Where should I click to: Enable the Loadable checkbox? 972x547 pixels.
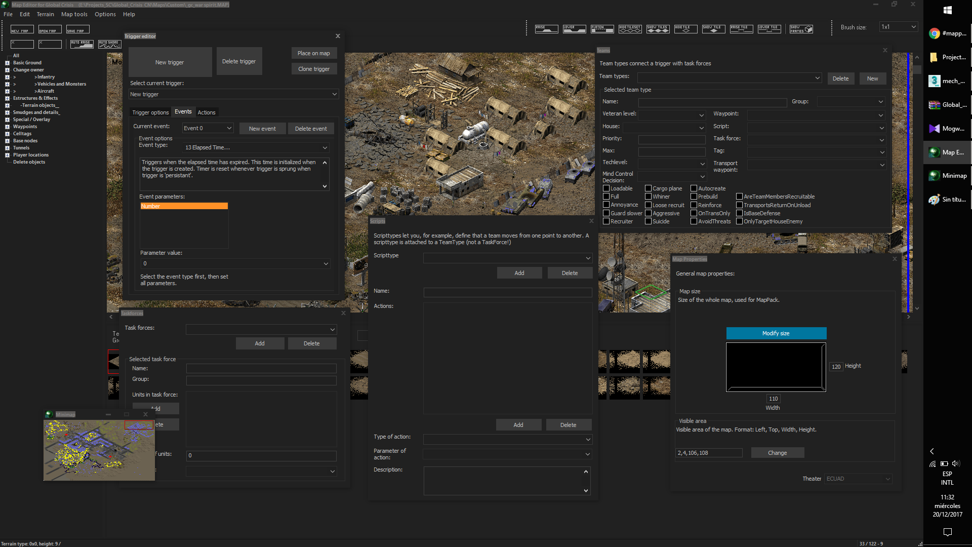click(606, 188)
